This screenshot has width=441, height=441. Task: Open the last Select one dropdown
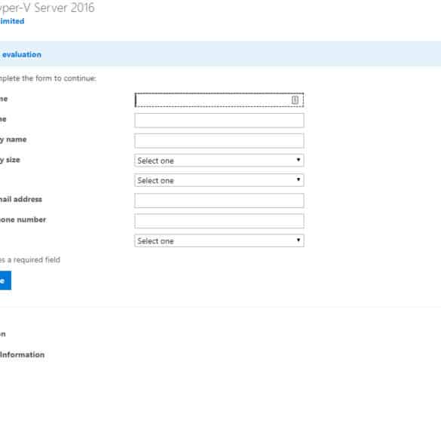pos(219,240)
